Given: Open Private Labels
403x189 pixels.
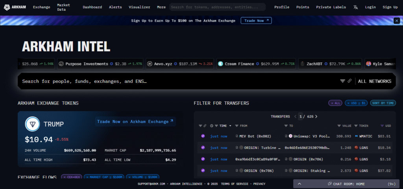Looking at the screenshot, I should 331,7.
